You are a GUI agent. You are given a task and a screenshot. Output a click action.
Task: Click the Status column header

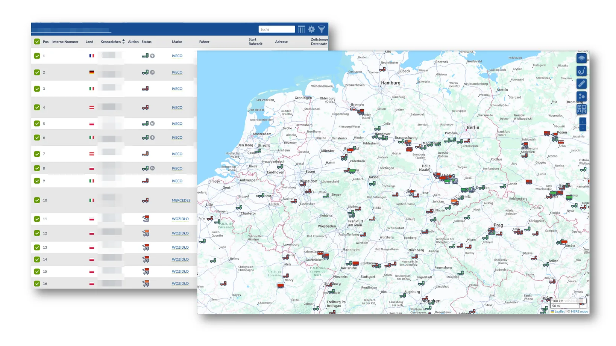pyautogui.click(x=146, y=42)
